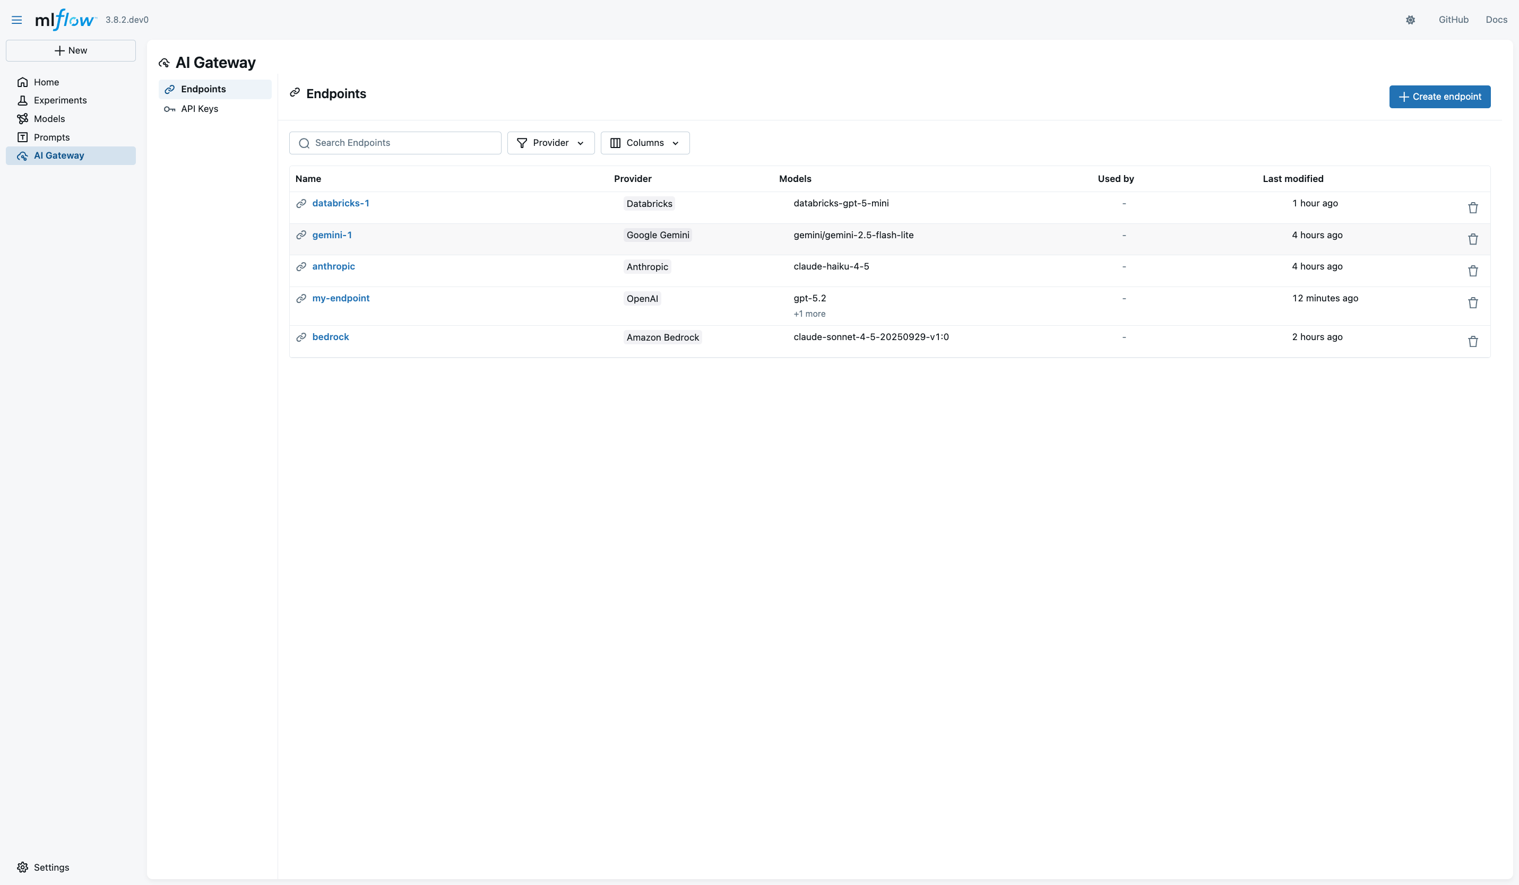1519x885 pixels.
Task: Click the Create endpoint button
Action: (1439, 97)
